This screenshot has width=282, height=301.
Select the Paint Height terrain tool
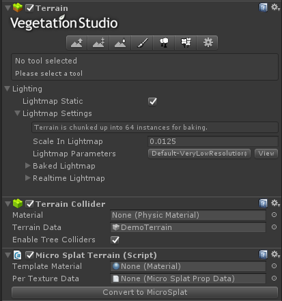tap(98, 42)
